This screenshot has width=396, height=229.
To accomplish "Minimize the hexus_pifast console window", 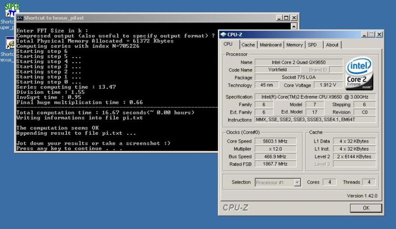I will coord(279,18).
